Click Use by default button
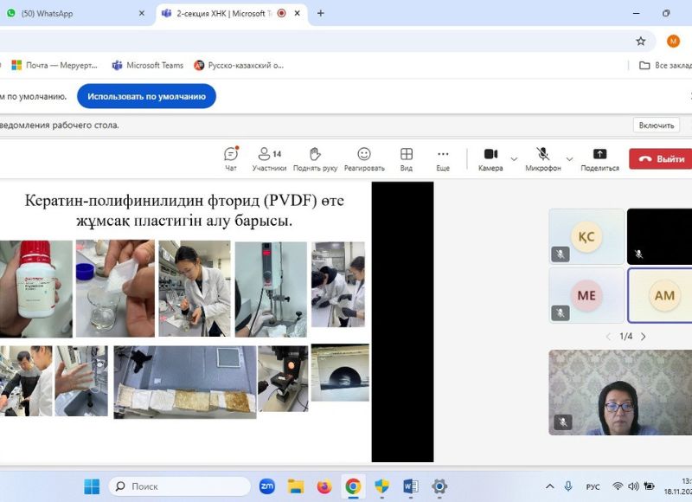Viewport: 692px width, 502px height. 146,96
